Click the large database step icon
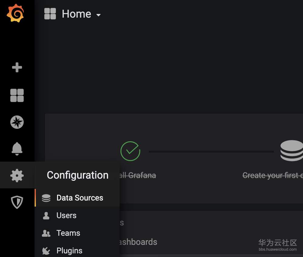This screenshot has height=257, width=303. 292,151
